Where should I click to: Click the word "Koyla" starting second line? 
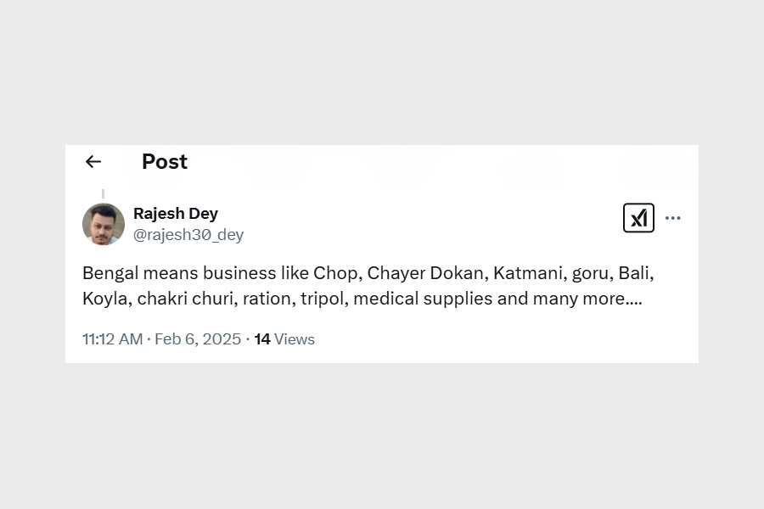click(x=104, y=299)
